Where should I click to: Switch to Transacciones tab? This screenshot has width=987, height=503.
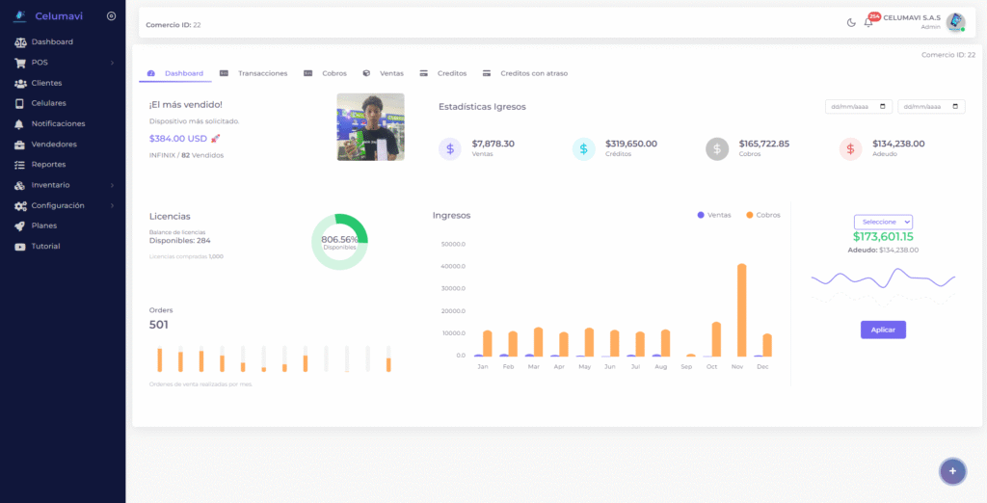tap(262, 73)
